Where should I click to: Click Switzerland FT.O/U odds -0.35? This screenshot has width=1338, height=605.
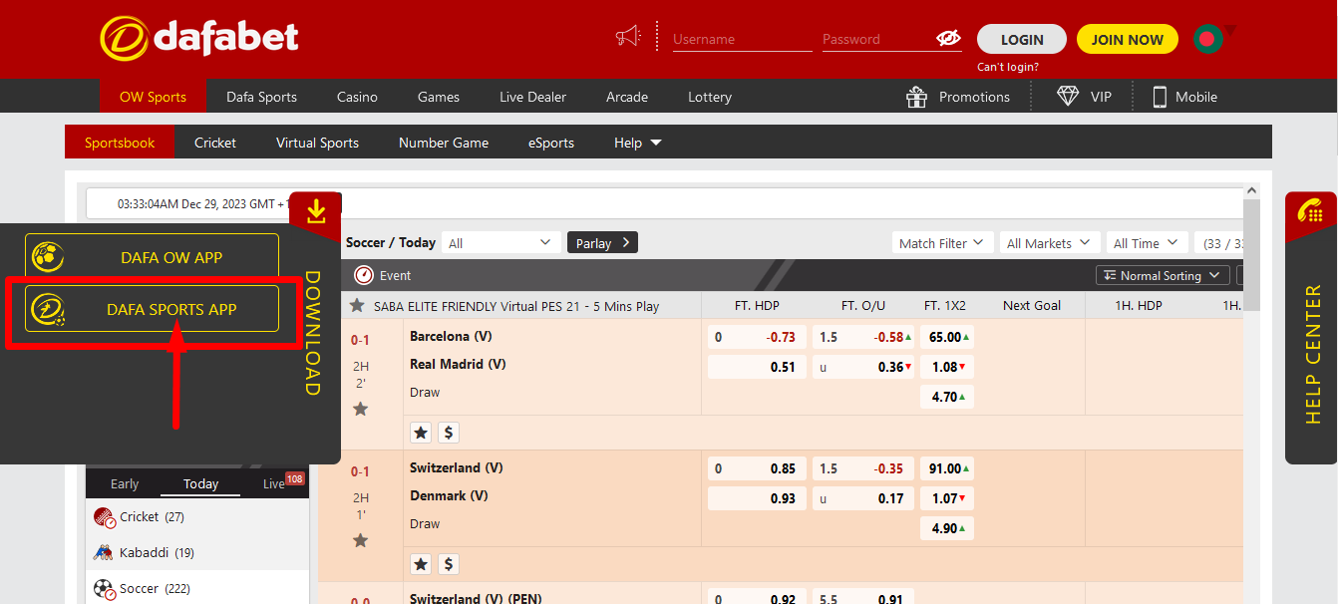coord(863,468)
